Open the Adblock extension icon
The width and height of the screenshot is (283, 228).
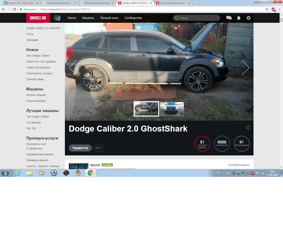coord(274,9)
